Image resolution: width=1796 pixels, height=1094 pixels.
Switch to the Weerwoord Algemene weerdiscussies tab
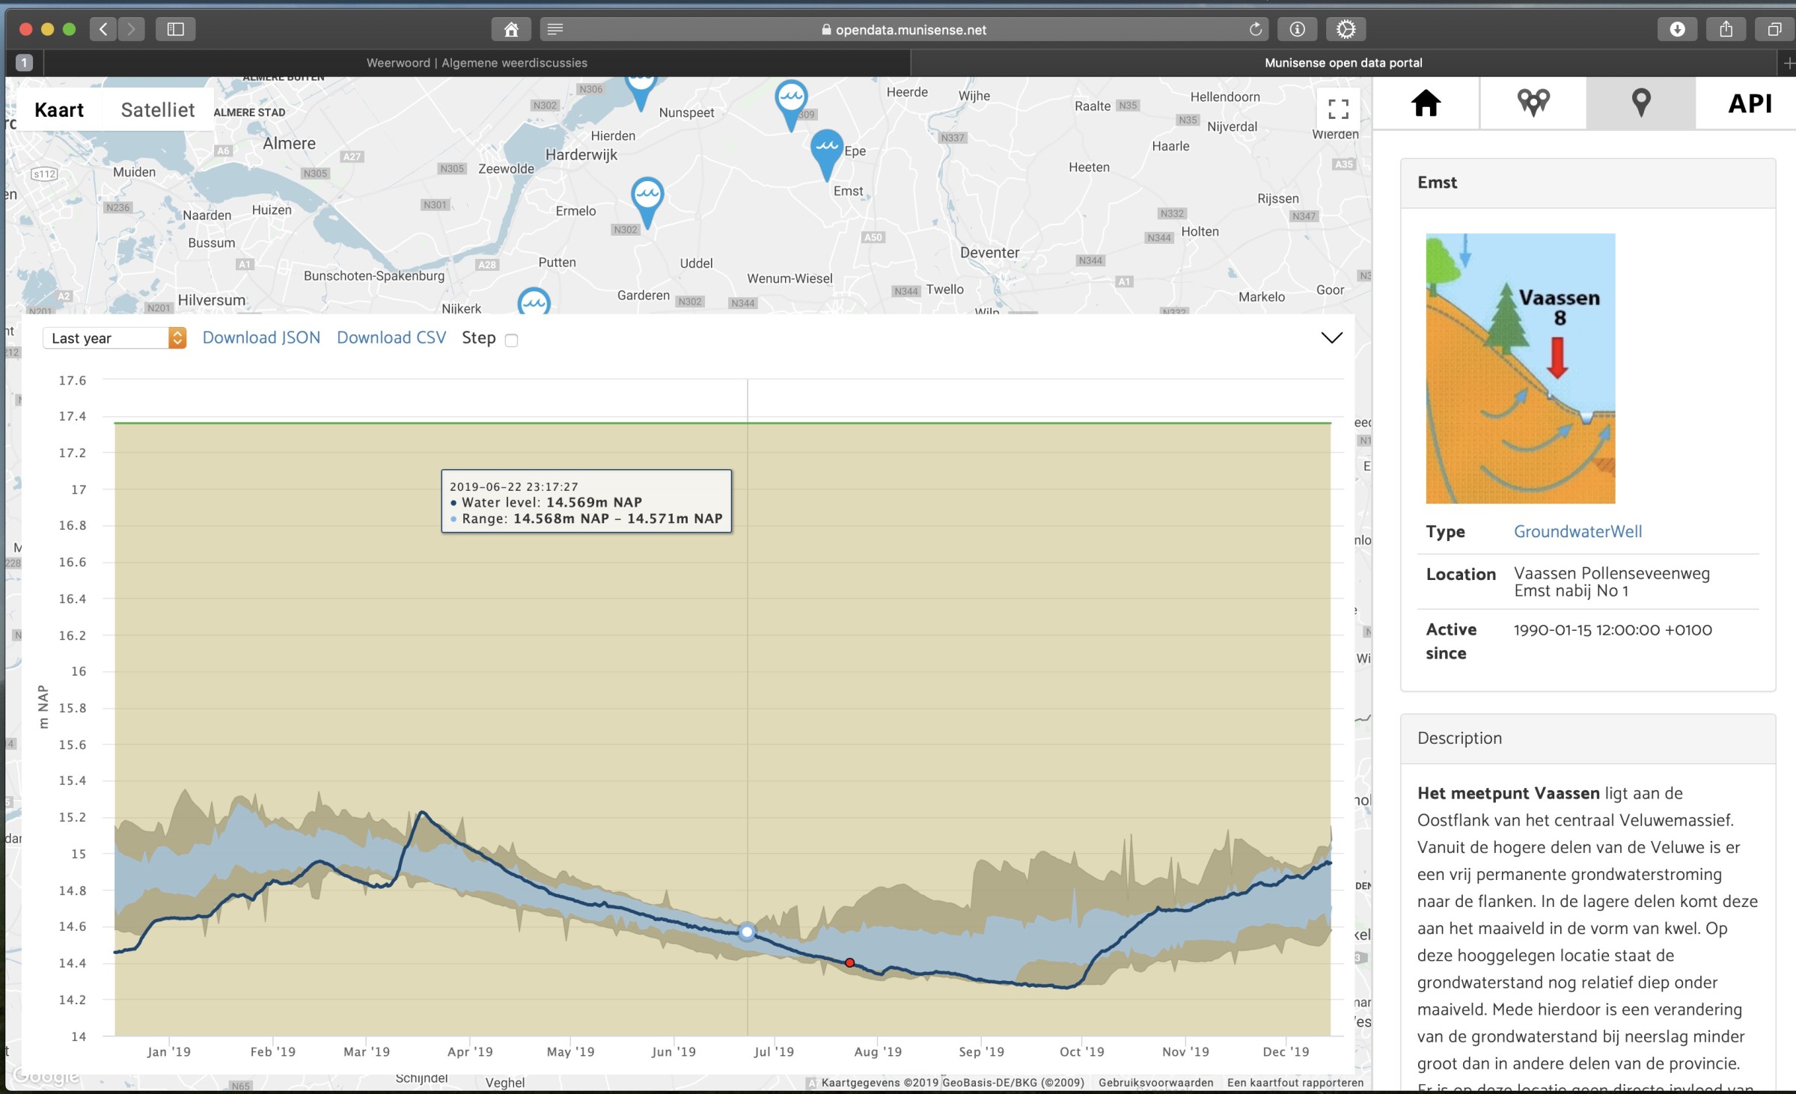(x=477, y=63)
